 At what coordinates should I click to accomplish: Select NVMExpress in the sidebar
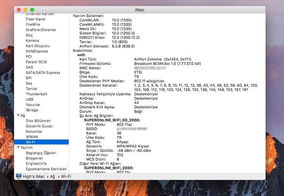(37, 51)
